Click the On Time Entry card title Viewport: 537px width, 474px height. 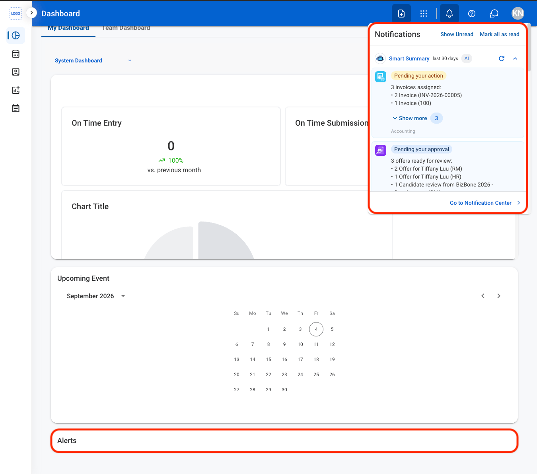tap(97, 123)
